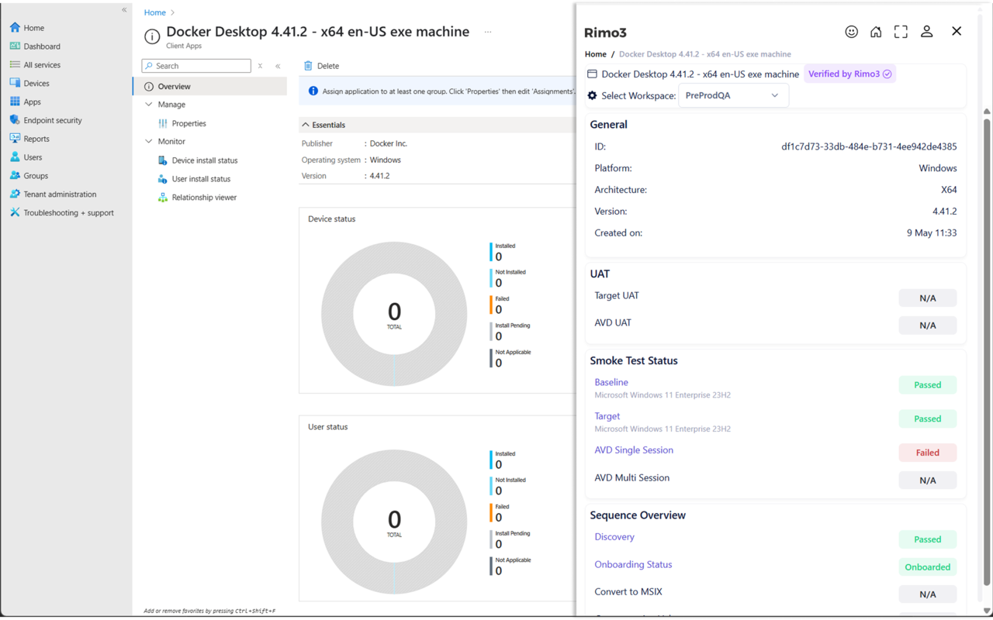Click the AVD Single Session link
Viewport: 993px width, 620px height.
click(633, 450)
